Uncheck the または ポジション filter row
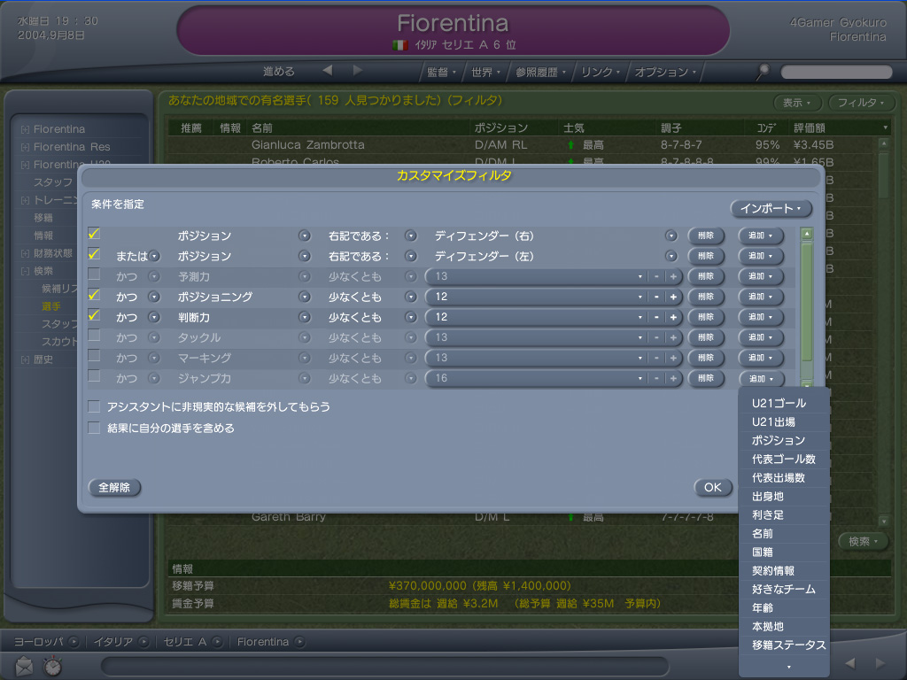This screenshot has width=907, height=680. [x=94, y=254]
